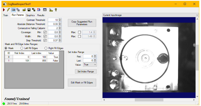Viewport: 201px width, 106px height.
Task: Select the Right Fill Edges radio button
Action: pyautogui.click(x=46, y=48)
